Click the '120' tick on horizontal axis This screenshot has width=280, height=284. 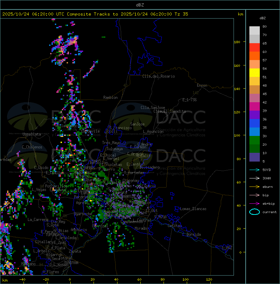[x=209, y=280]
